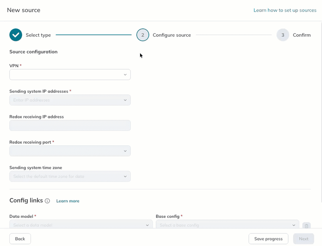Open the Redox receiving port dropdown
322x246 pixels.
[70, 151]
